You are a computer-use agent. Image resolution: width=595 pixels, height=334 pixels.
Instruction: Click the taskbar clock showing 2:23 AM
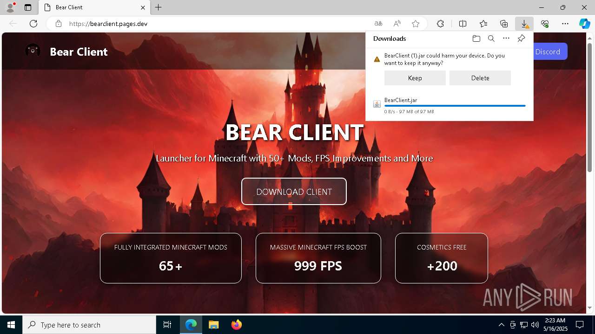555,325
